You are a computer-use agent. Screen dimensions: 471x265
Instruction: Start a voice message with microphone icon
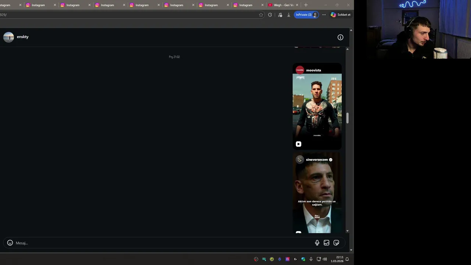(x=317, y=243)
